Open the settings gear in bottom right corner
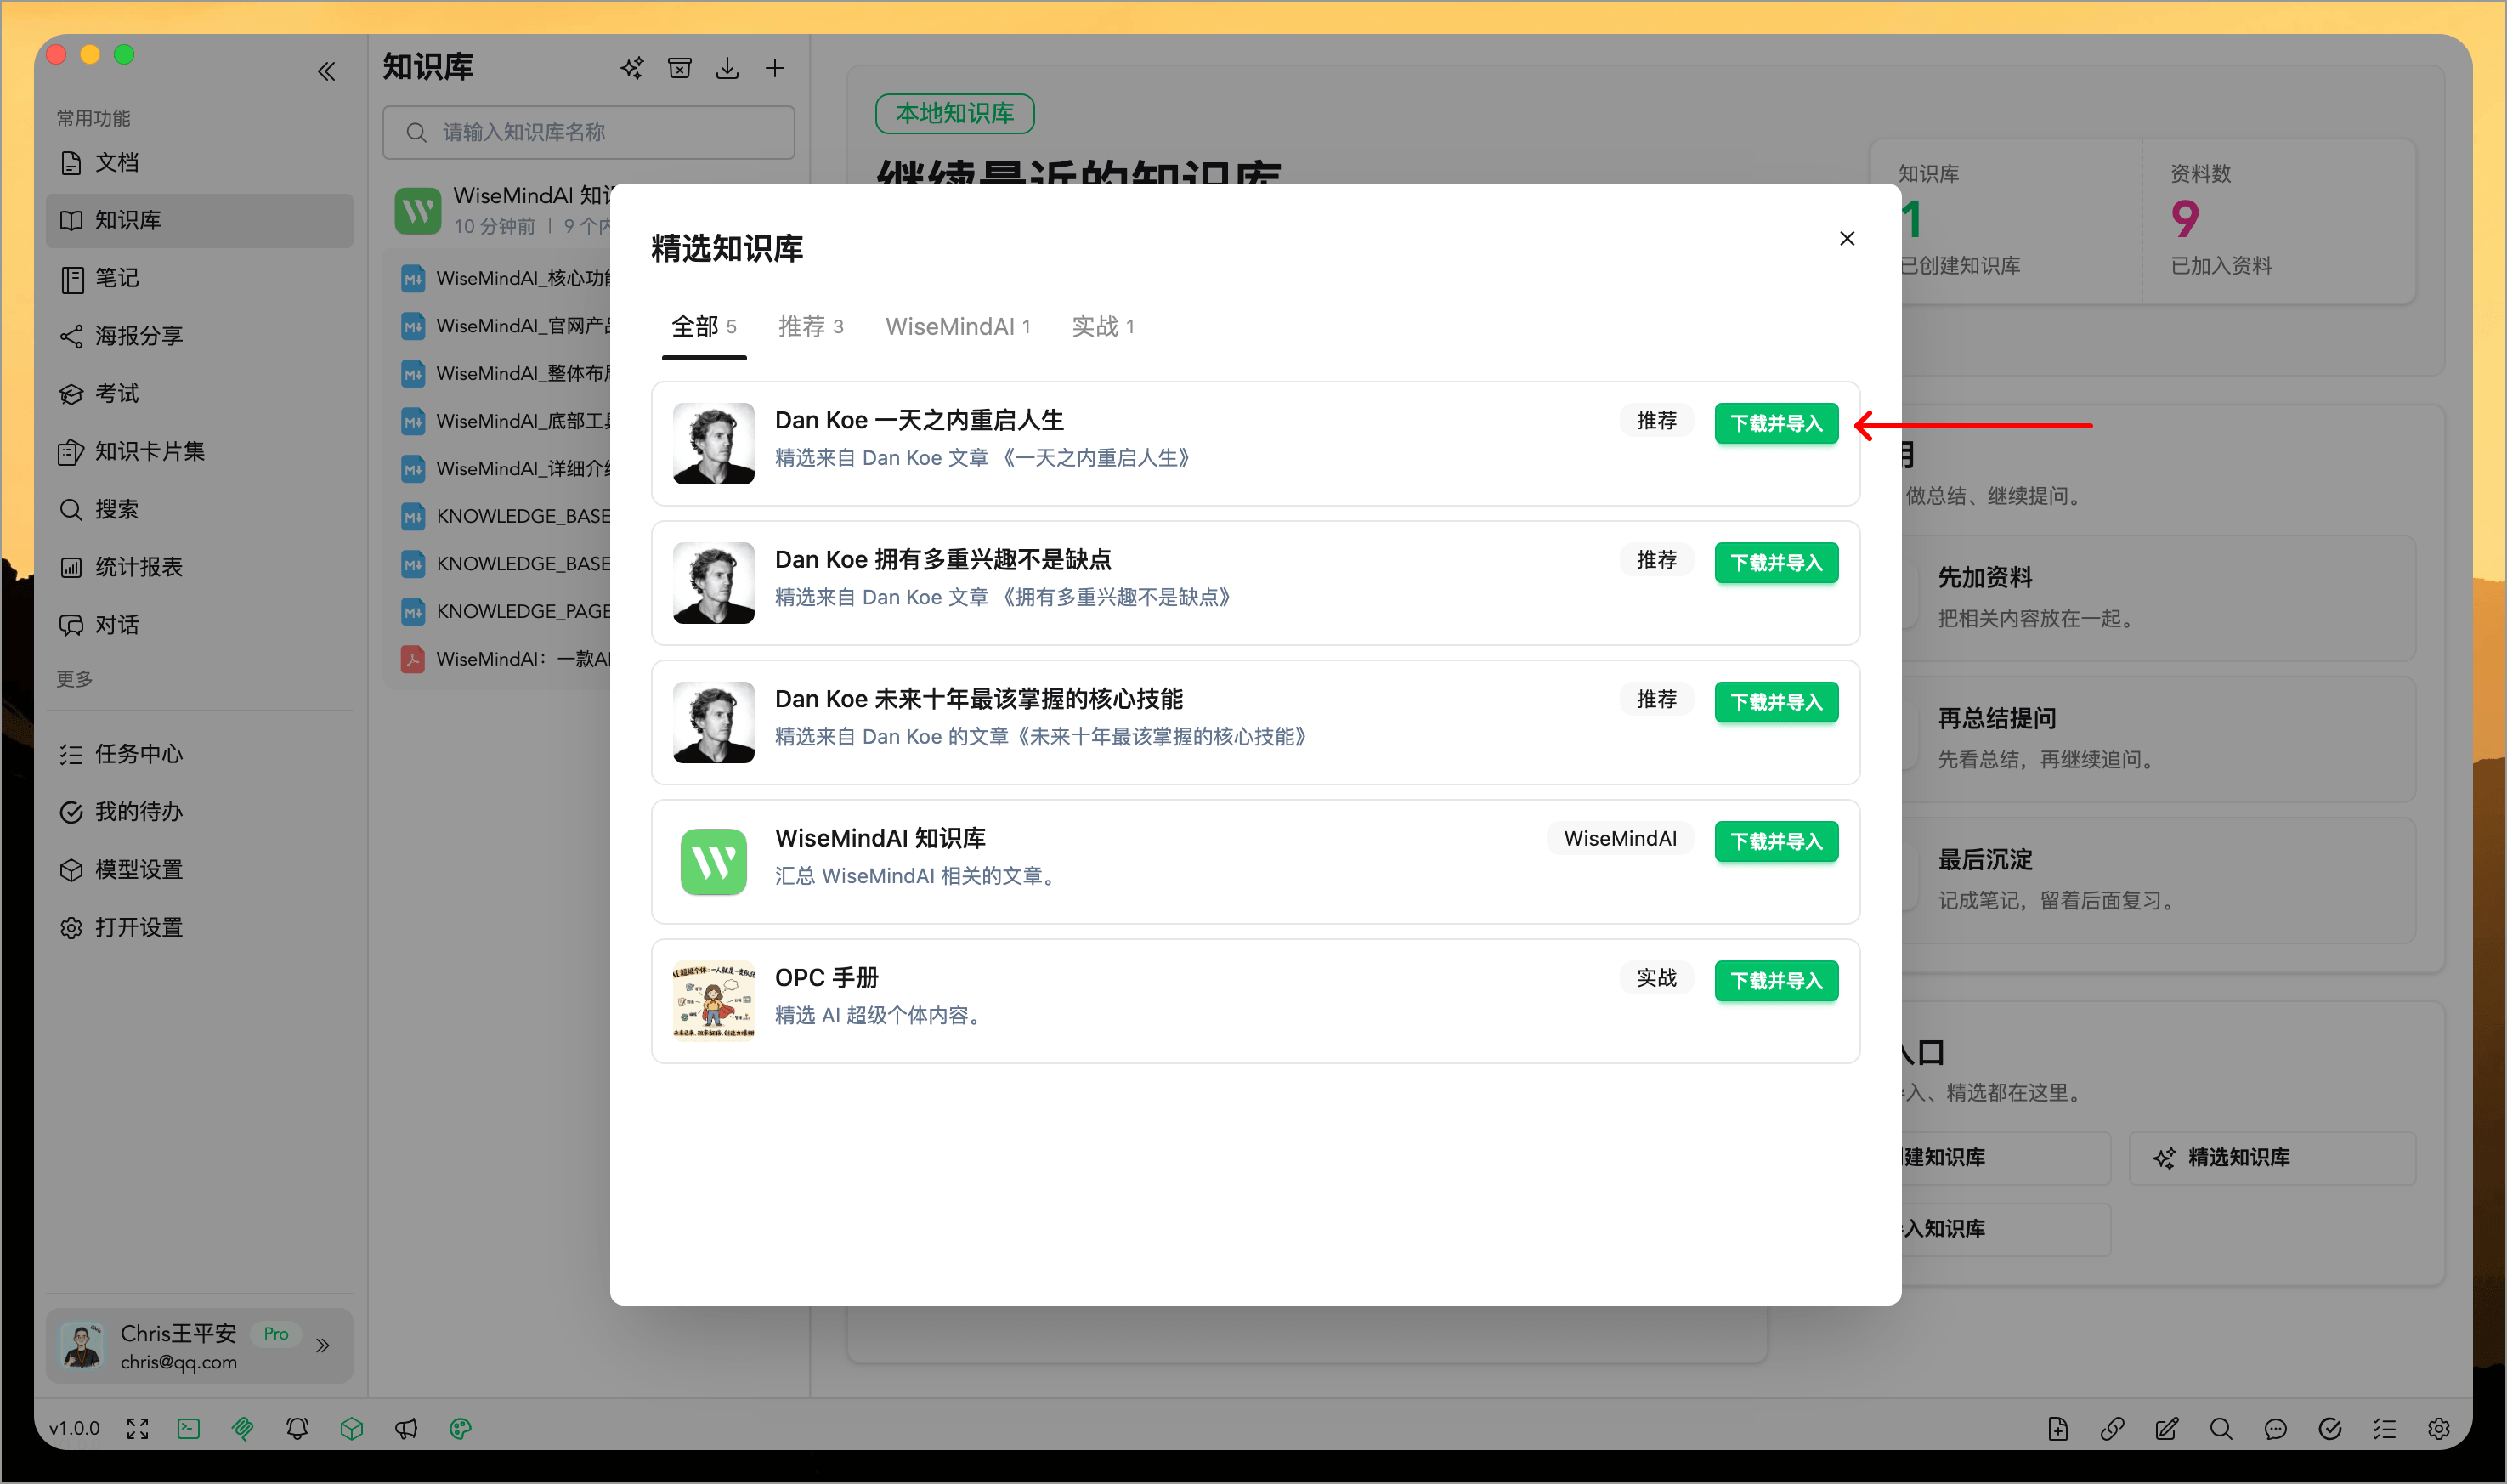 click(x=2439, y=1428)
